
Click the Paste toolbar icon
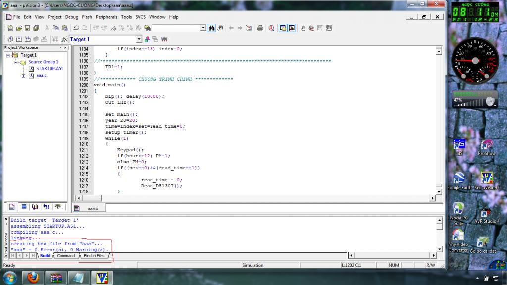click(65, 28)
